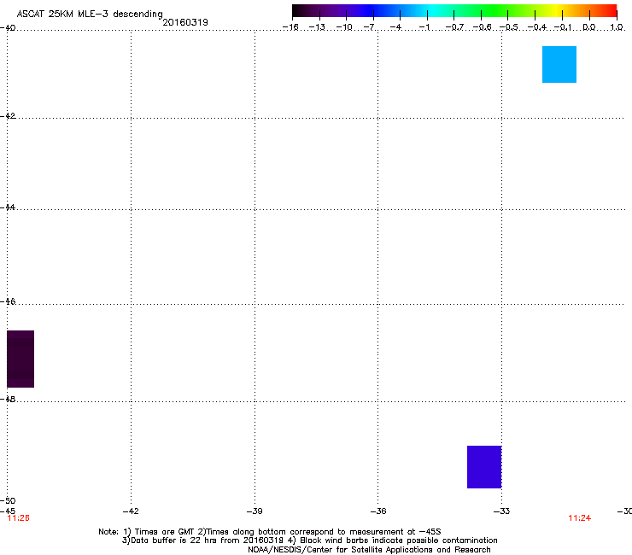Click color scale value '-7'
The height and width of the screenshot is (555, 632).
pos(370,27)
